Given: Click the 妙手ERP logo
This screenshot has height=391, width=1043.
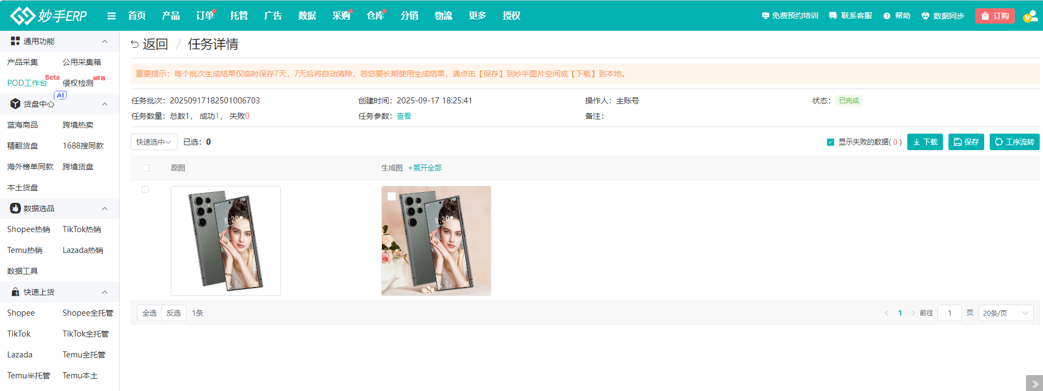Looking at the screenshot, I should [x=48, y=15].
